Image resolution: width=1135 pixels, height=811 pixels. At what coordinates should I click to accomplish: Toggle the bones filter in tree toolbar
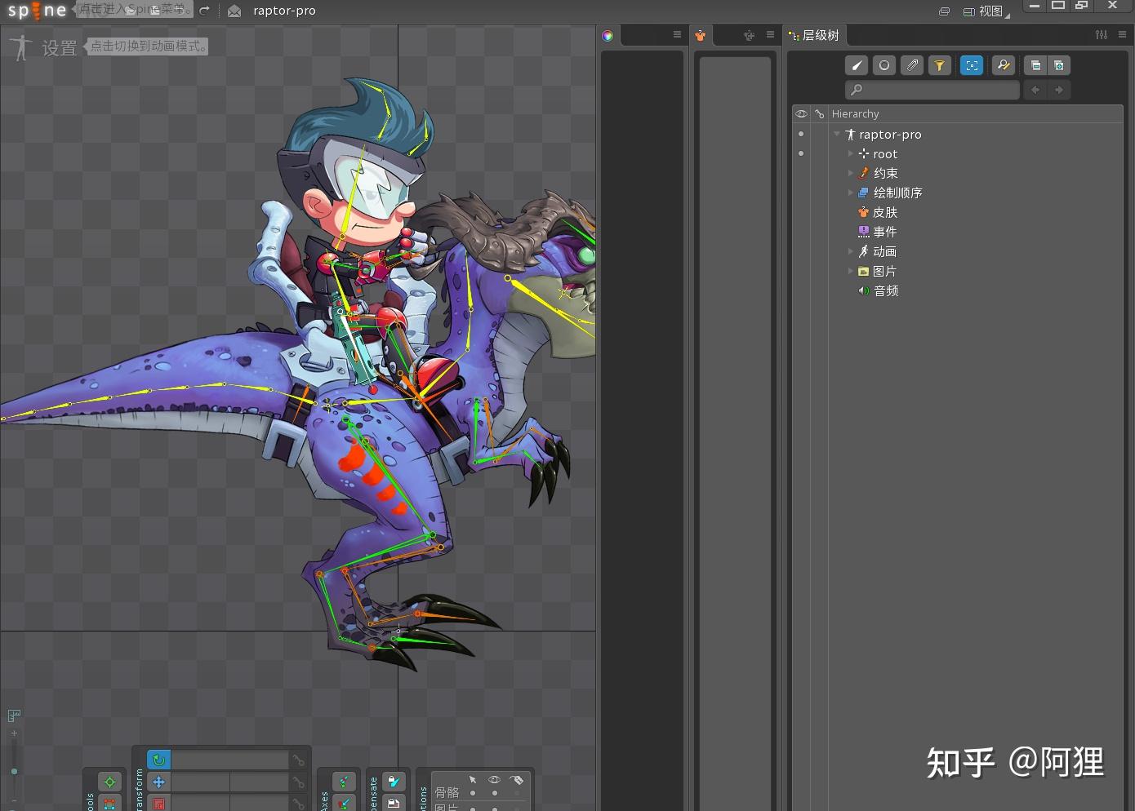click(857, 65)
